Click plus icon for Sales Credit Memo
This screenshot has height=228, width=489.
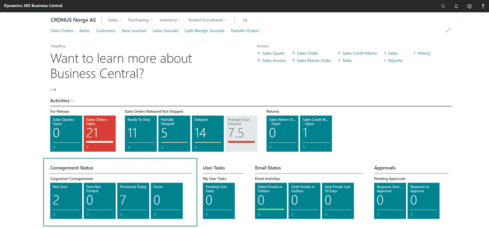[339, 53]
